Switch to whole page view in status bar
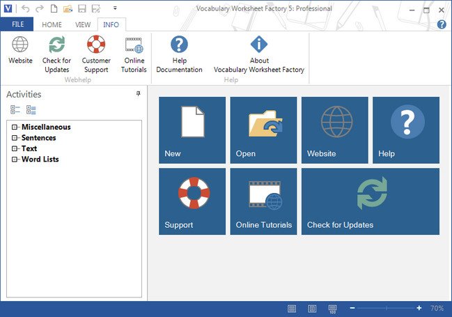The image size is (452, 317). pyautogui.click(x=312, y=309)
